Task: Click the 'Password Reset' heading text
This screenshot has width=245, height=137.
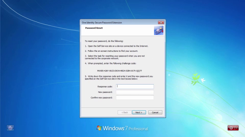Action: pos(94,28)
